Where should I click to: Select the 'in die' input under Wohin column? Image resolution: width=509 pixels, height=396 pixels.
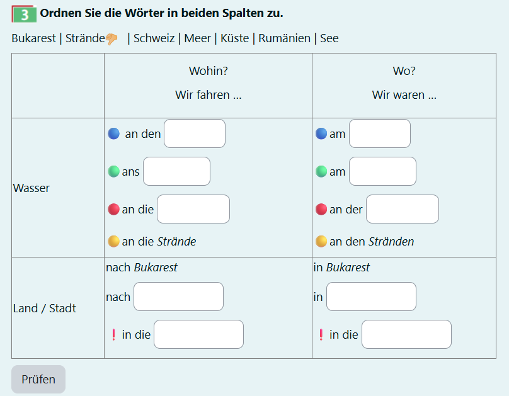[x=198, y=334]
